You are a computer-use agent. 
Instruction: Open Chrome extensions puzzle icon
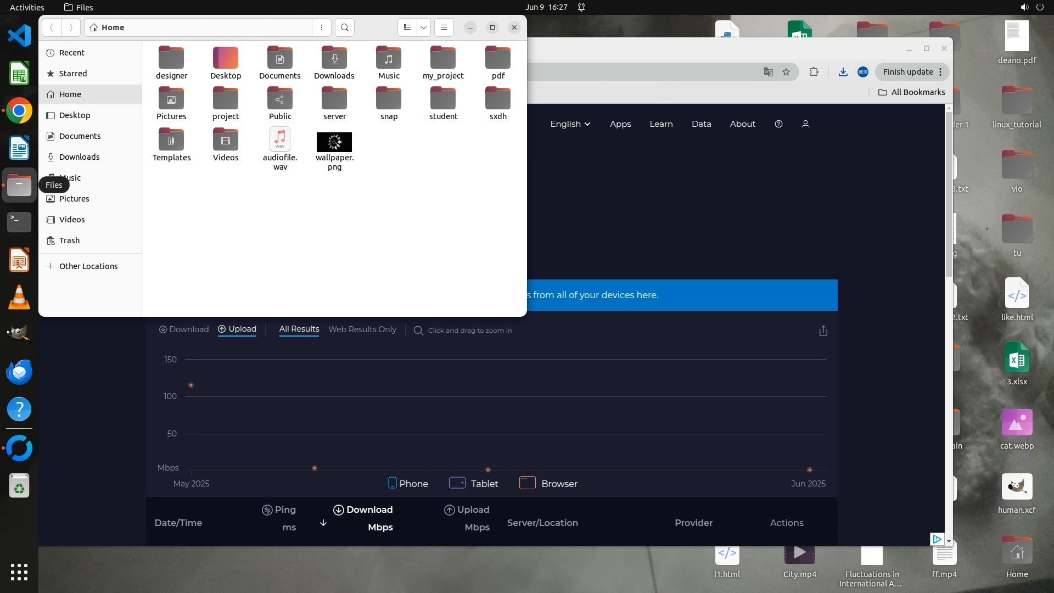tap(814, 72)
